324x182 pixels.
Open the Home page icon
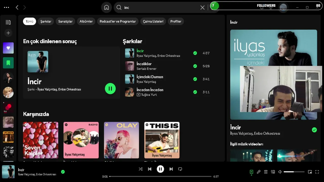point(107,8)
